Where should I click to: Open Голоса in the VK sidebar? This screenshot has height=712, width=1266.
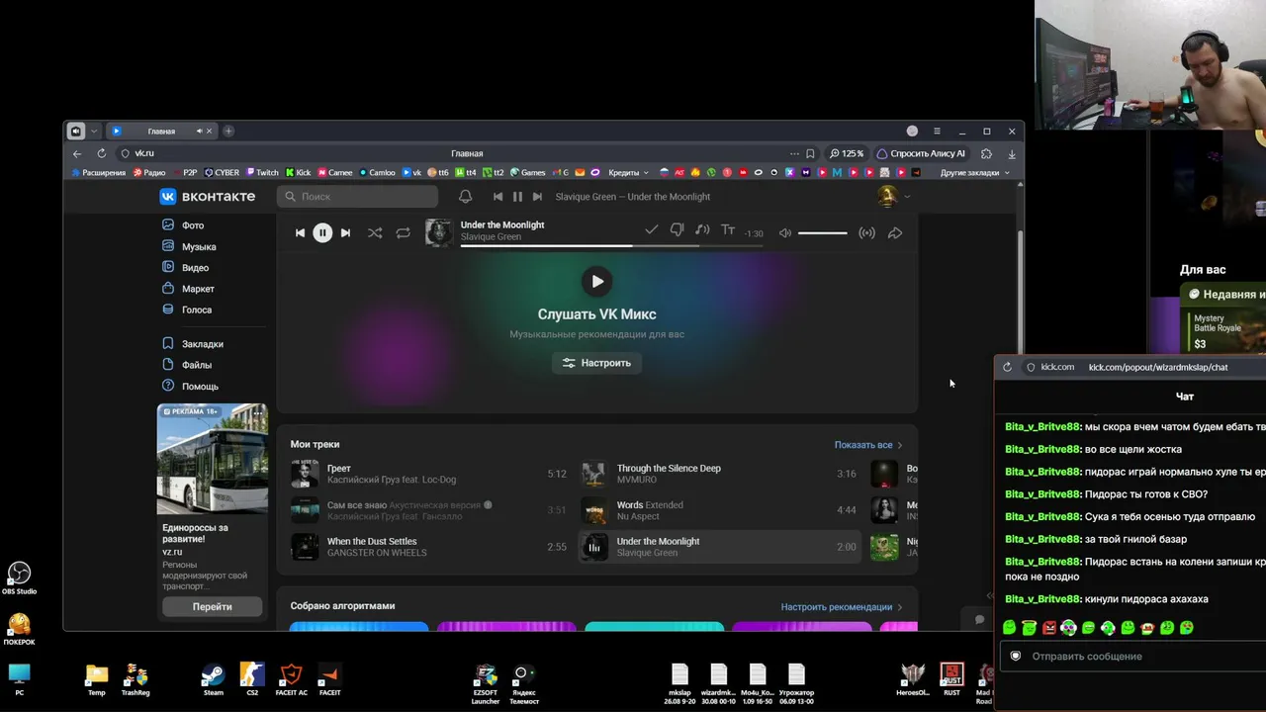(x=197, y=310)
